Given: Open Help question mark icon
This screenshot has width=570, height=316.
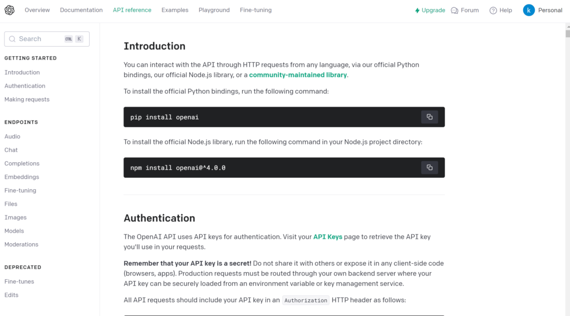Looking at the screenshot, I should point(493,11).
